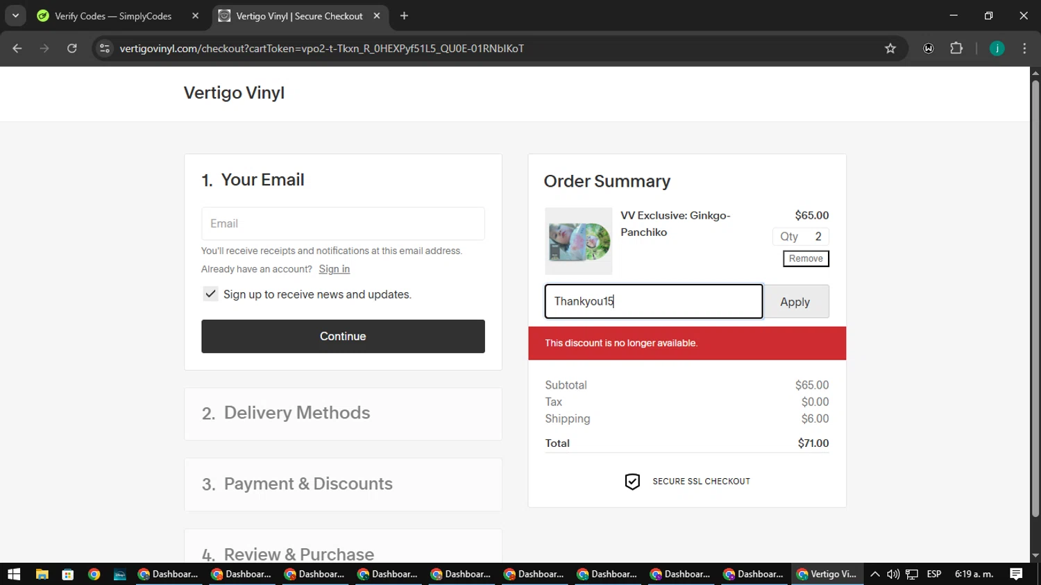Click the Continue button
Viewport: 1041px width, 585px height.
pyautogui.click(x=343, y=337)
